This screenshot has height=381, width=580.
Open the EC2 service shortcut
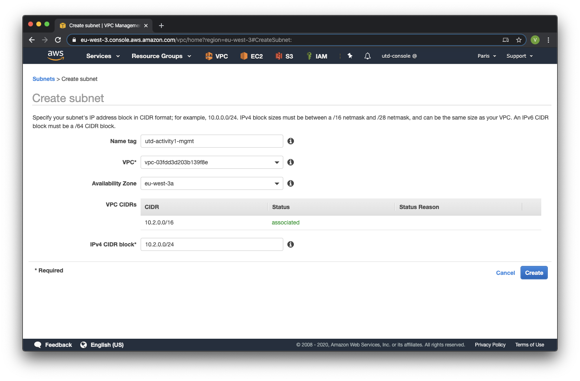point(251,56)
